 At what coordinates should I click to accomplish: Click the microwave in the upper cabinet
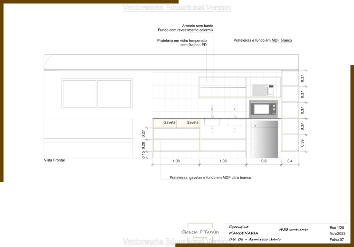(x=263, y=90)
